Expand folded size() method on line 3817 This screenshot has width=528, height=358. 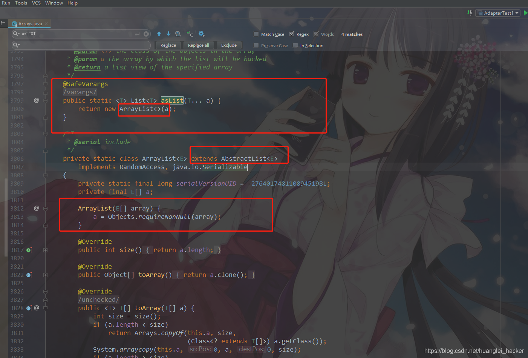(x=45, y=250)
